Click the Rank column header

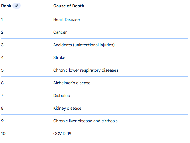[6, 6]
